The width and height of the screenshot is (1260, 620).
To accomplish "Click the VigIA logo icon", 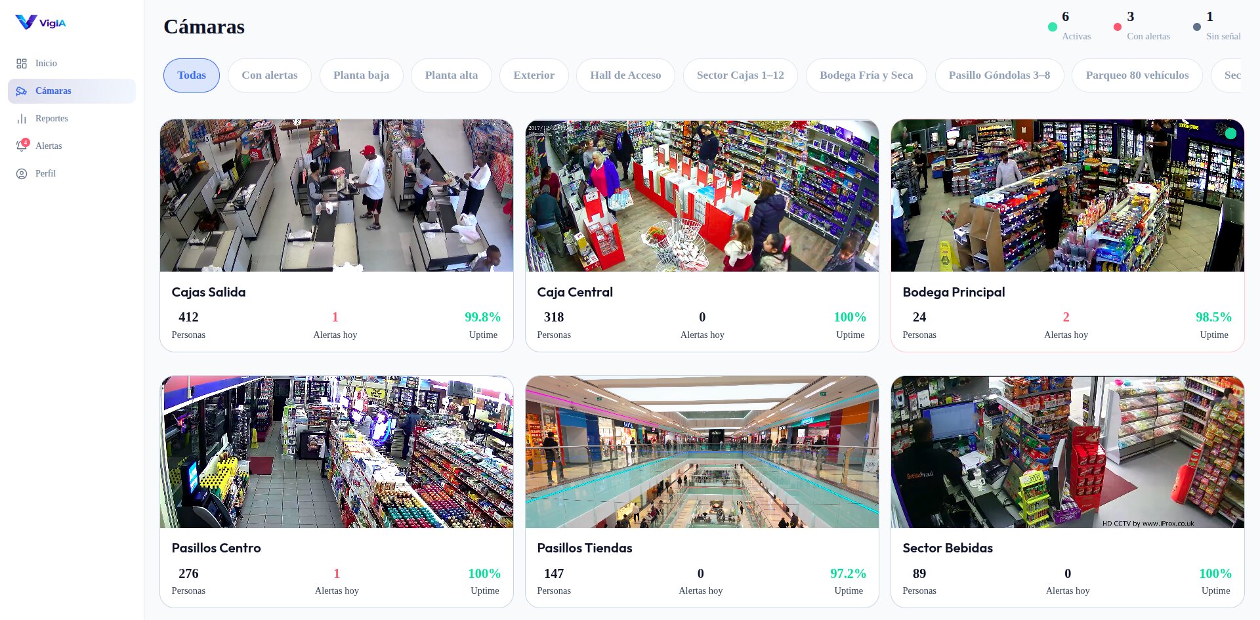I will [x=26, y=22].
